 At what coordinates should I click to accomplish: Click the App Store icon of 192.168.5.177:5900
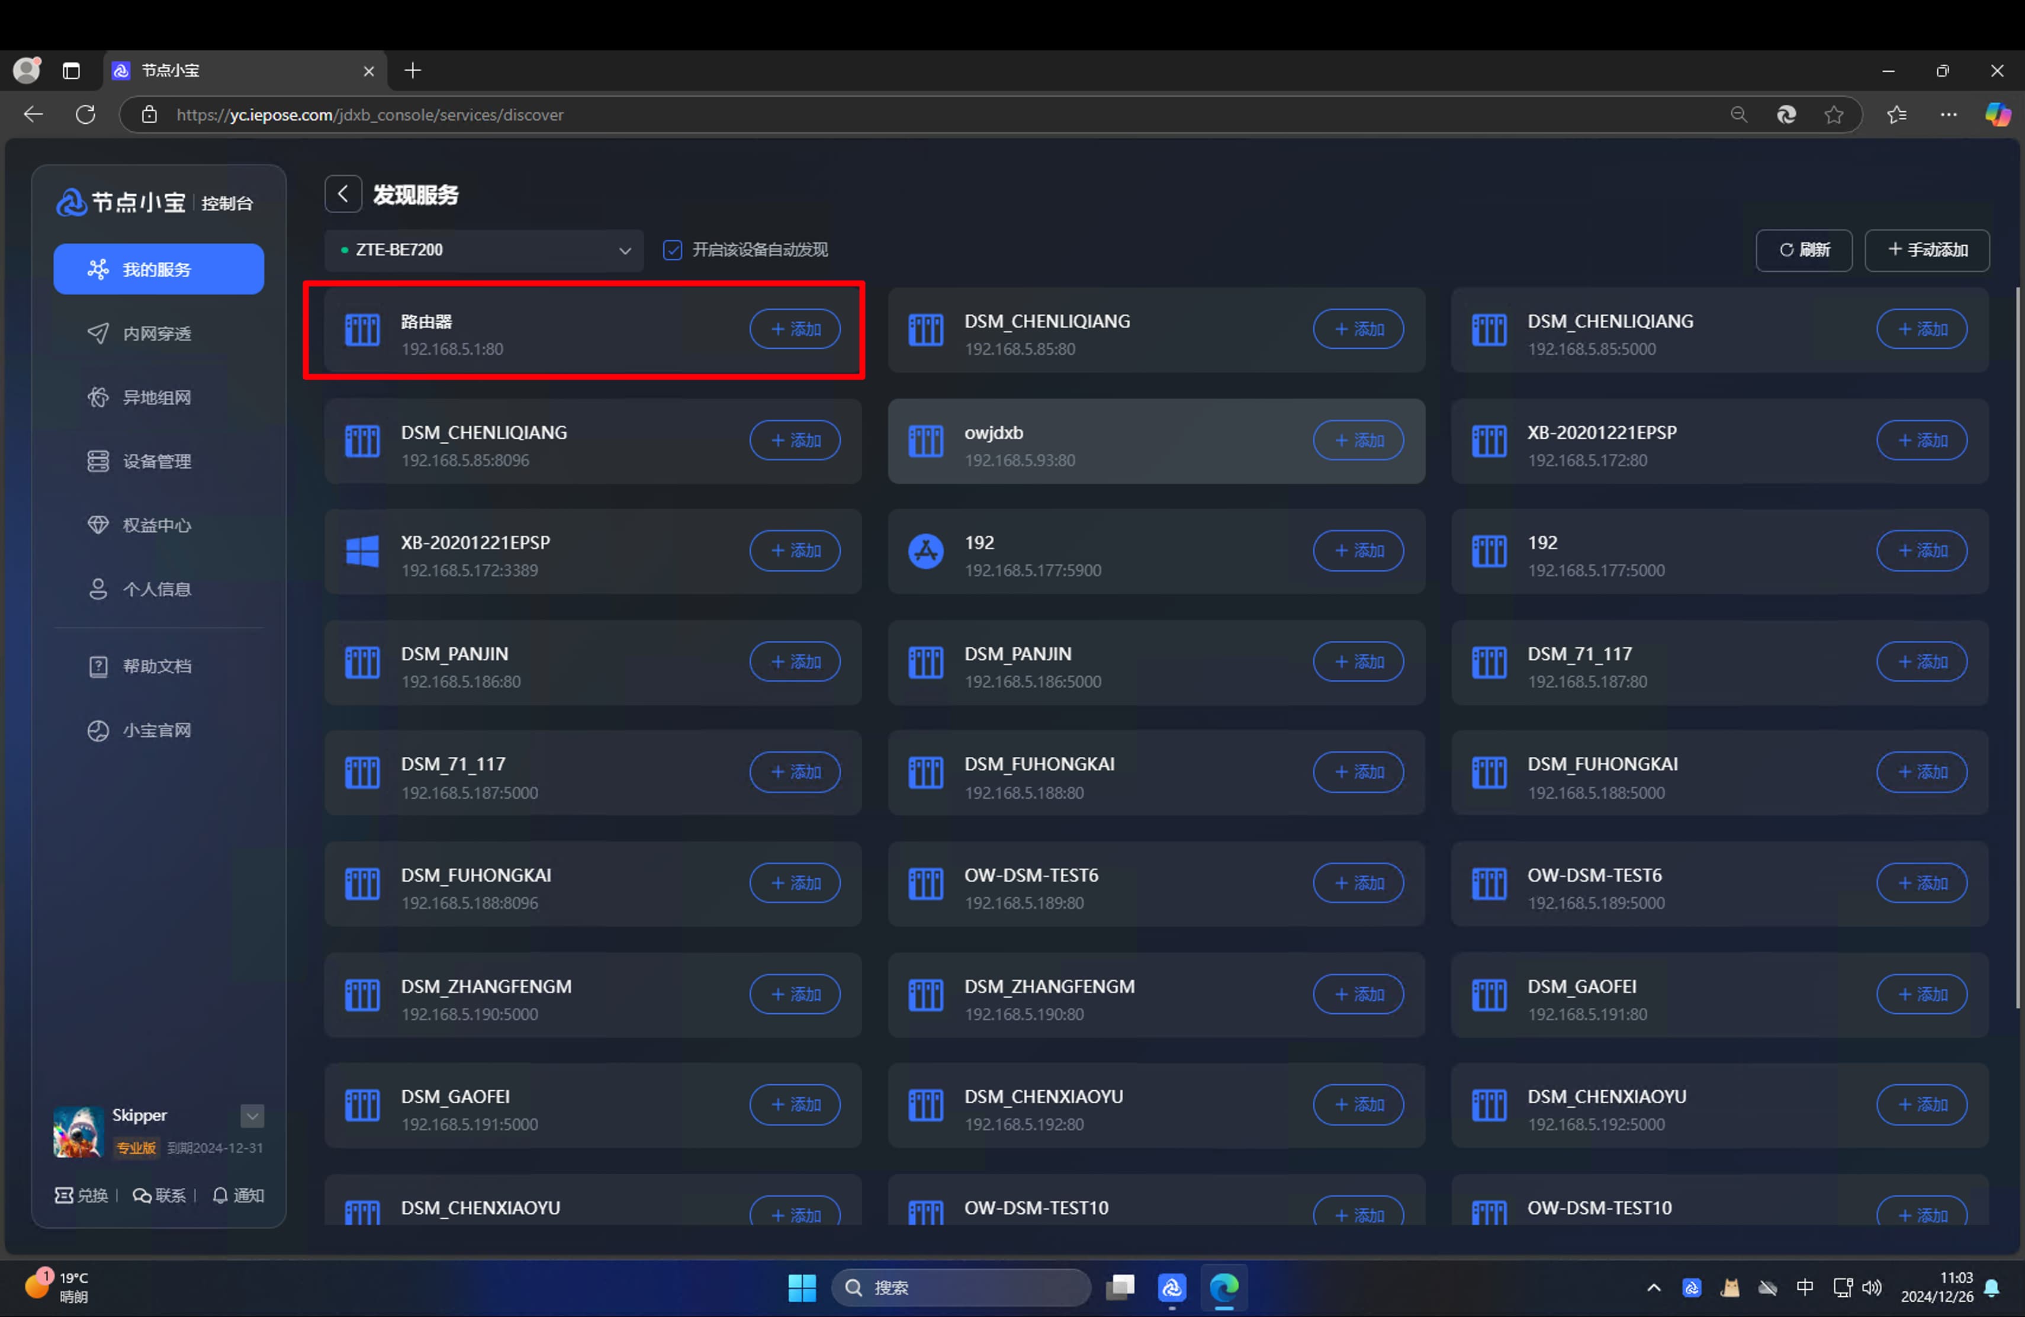pyautogui.click(x=925, y=551)
